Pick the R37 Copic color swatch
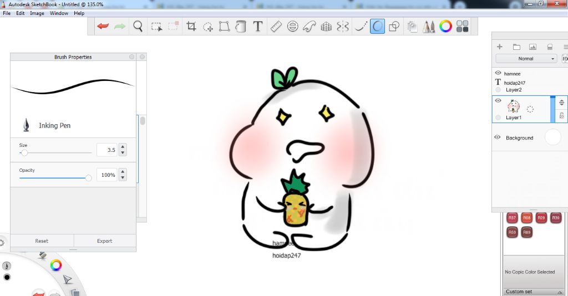Screen dimensions: 568x296 pyautogui.click(x=512, y=218)
